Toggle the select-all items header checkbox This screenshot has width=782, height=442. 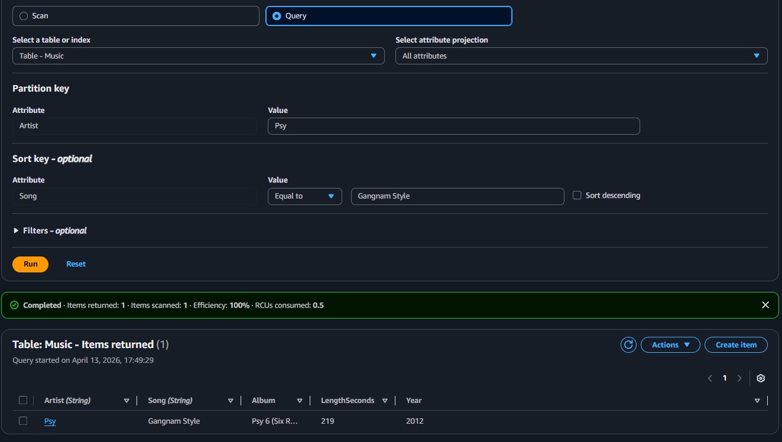pos(23,400)
